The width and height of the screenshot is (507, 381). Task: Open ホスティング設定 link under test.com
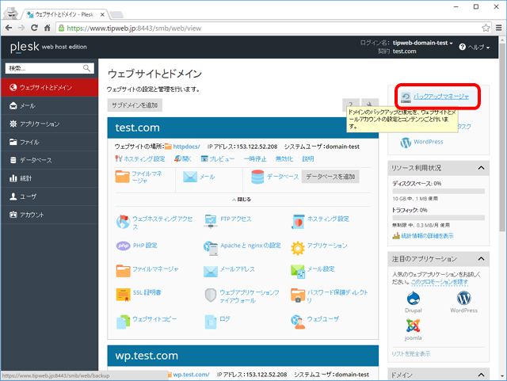144,158
